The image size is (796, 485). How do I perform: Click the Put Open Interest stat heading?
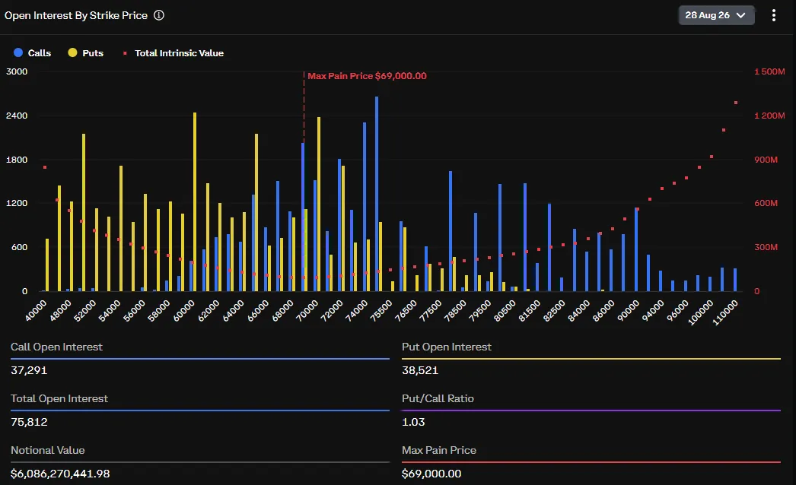coord(447,347)
